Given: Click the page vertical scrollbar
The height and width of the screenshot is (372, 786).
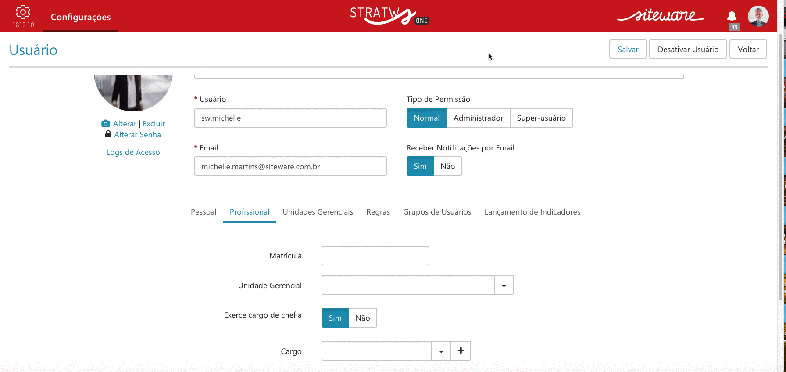Looking at the screenshot, I should [780, 167].
